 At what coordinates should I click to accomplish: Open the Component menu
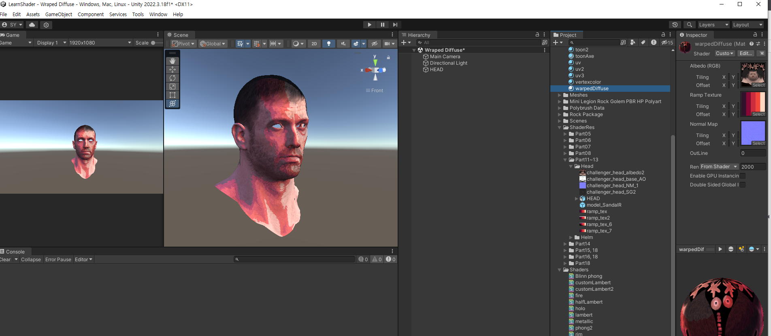tap(91, 14)
